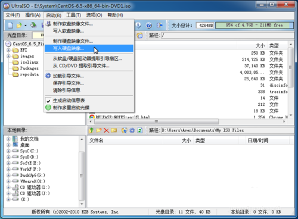298x219 pixels.
Task: Click the Open file toolbar icon
Action: point(19,26)
